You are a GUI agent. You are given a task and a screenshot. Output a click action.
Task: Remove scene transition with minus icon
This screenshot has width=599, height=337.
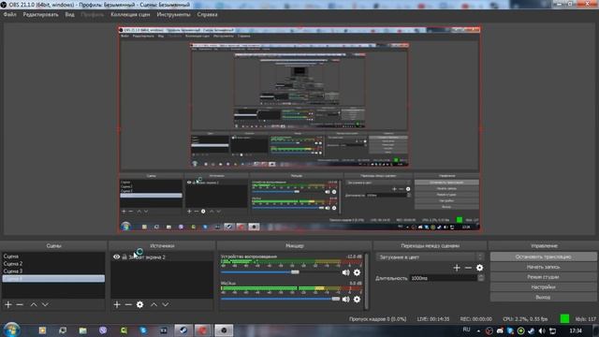click(x=468, y=268)
